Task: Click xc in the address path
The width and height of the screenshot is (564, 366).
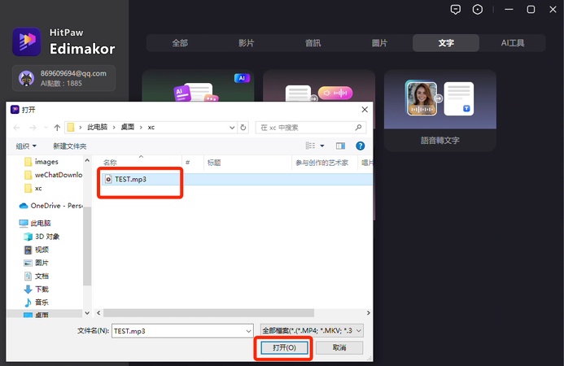Action: 151,127
